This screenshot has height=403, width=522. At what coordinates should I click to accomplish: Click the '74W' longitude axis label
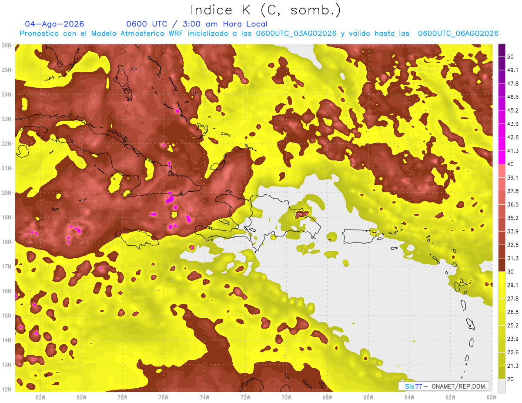coord(204,397)
